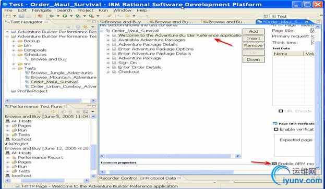This screenshot has height=189, width=325.
Task: Click the Open Perspective icon beside Test
Action: click(x=266, y=16)
